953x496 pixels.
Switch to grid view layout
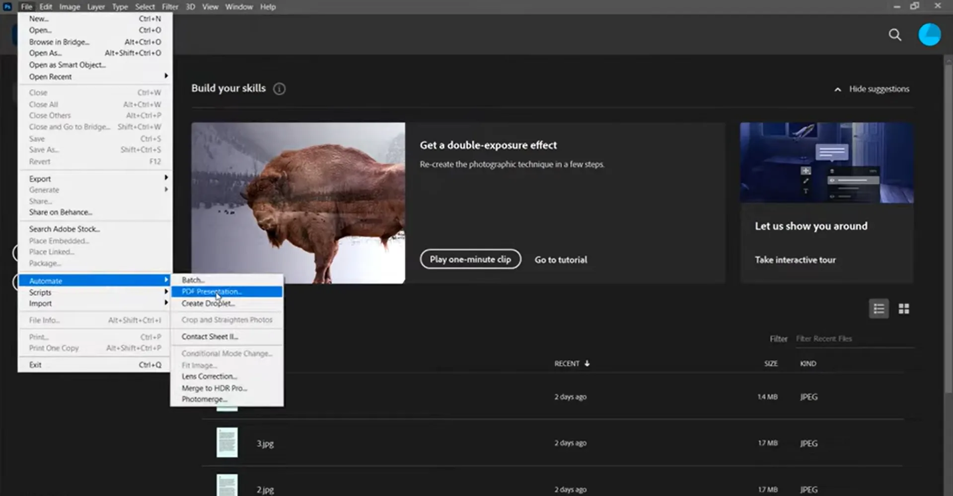tap(904, 309)
